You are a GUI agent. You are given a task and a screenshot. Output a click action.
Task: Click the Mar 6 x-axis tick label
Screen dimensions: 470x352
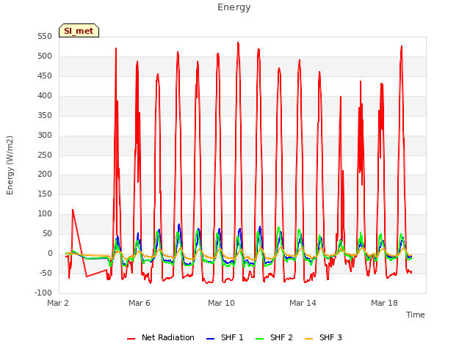coord(140,303)
